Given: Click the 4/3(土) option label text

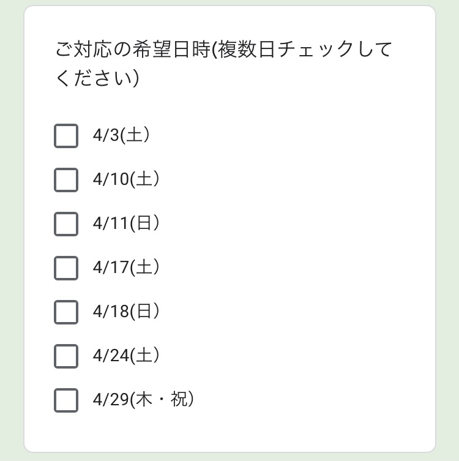Looking at the screenshot, I should 121,135.
